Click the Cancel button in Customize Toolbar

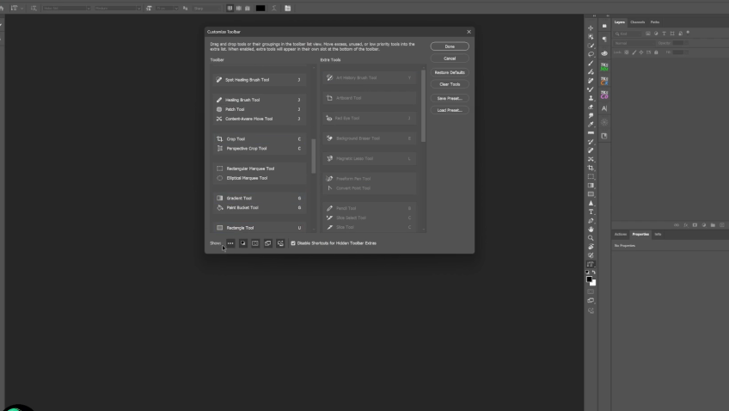click(450, 58)
